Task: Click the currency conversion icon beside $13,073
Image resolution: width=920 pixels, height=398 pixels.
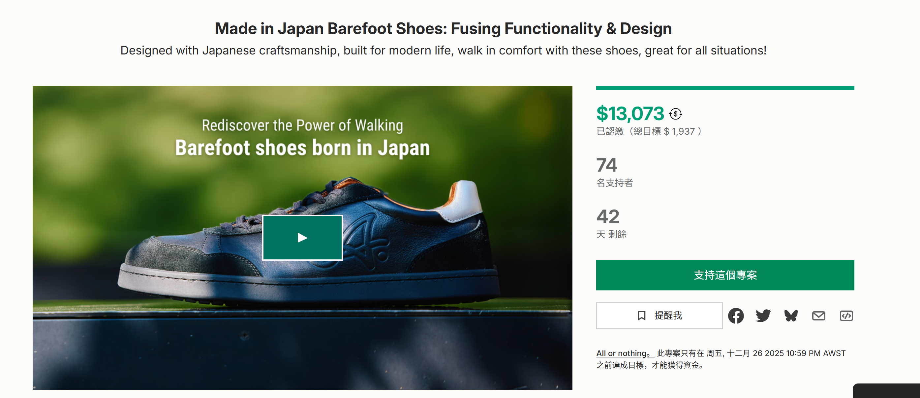Action: coord(675,114)
